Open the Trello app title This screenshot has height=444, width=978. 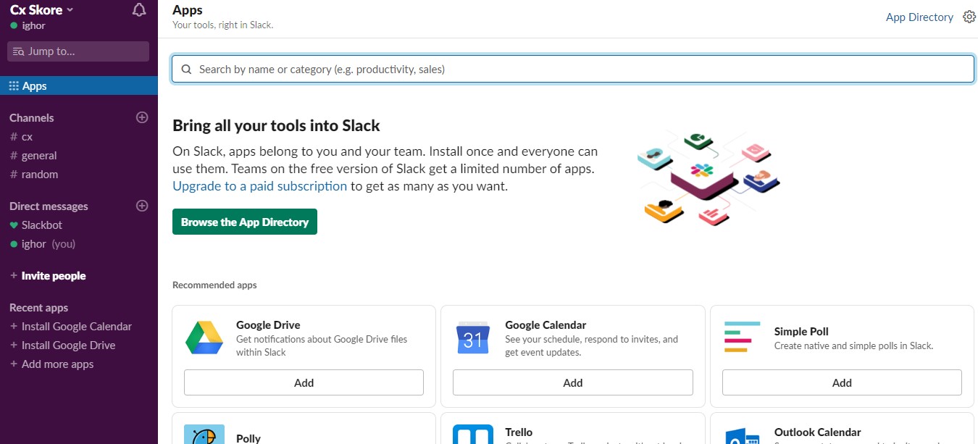coord(519,432)
